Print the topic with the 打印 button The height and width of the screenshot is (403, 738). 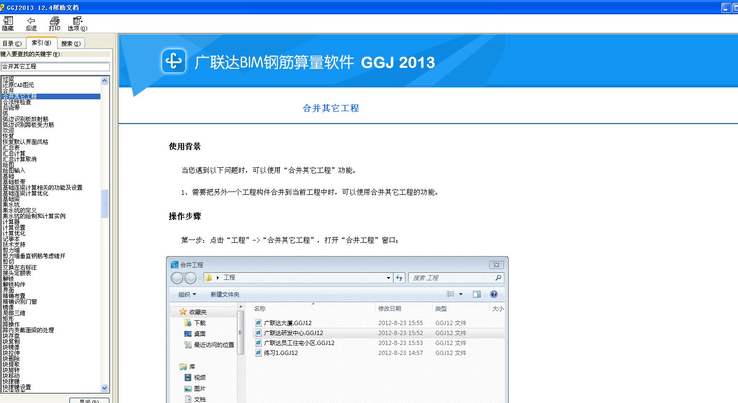[x=54, y=24]
